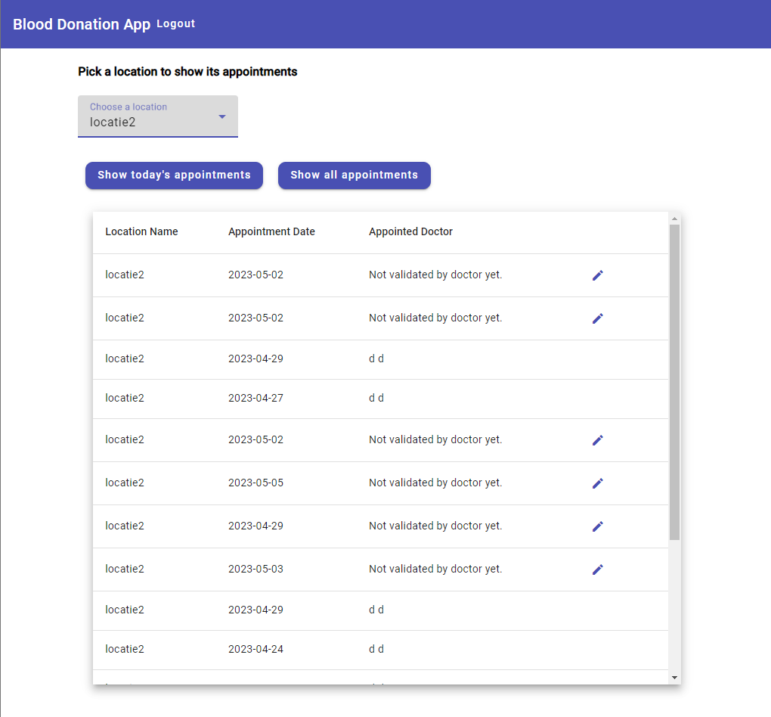Click Show all appointments

354,175
